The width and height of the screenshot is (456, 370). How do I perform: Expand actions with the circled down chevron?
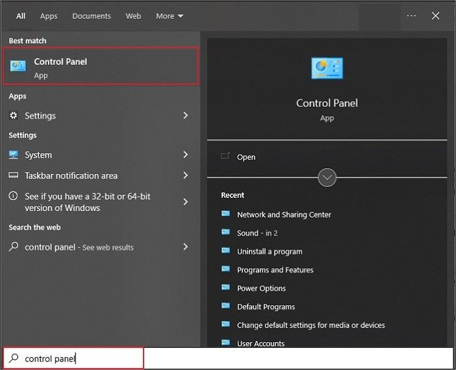click(x=327, y=177)
